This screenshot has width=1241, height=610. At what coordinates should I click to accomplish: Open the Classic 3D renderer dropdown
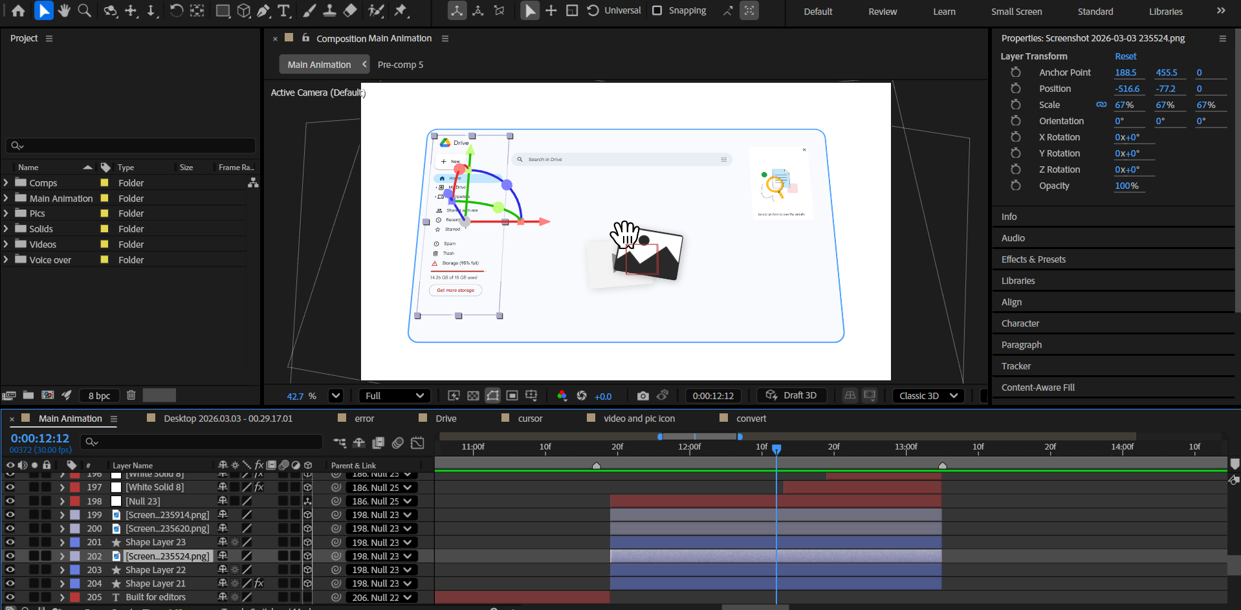tap(928, 396)
